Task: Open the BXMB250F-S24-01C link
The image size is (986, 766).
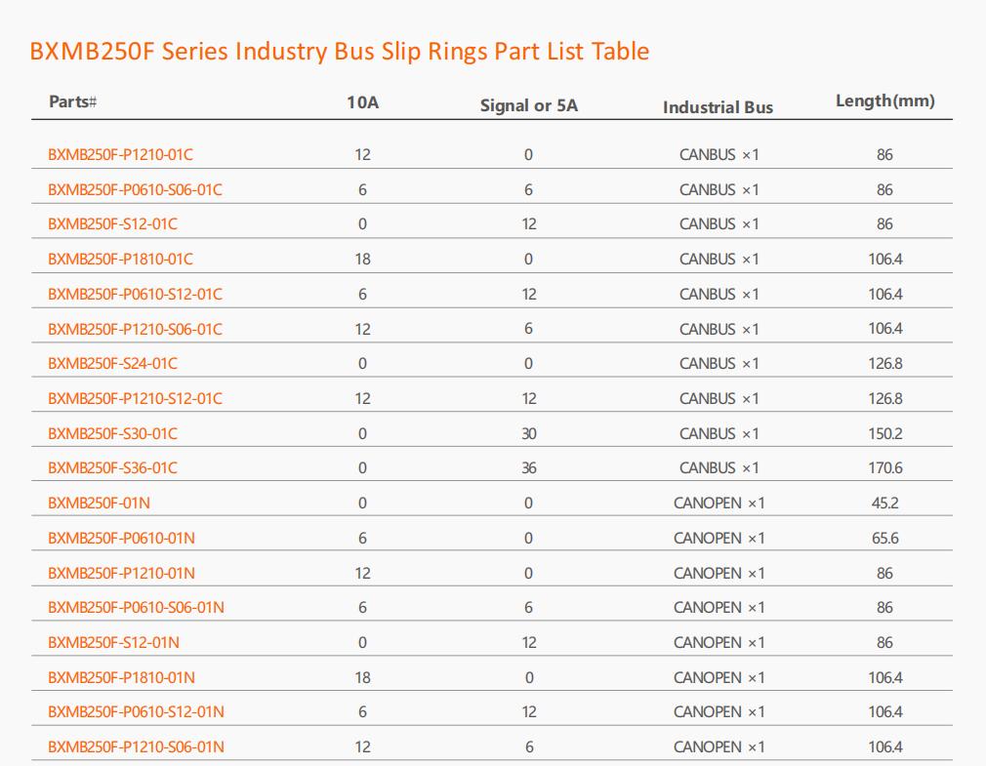Action: tap(112, 364)
